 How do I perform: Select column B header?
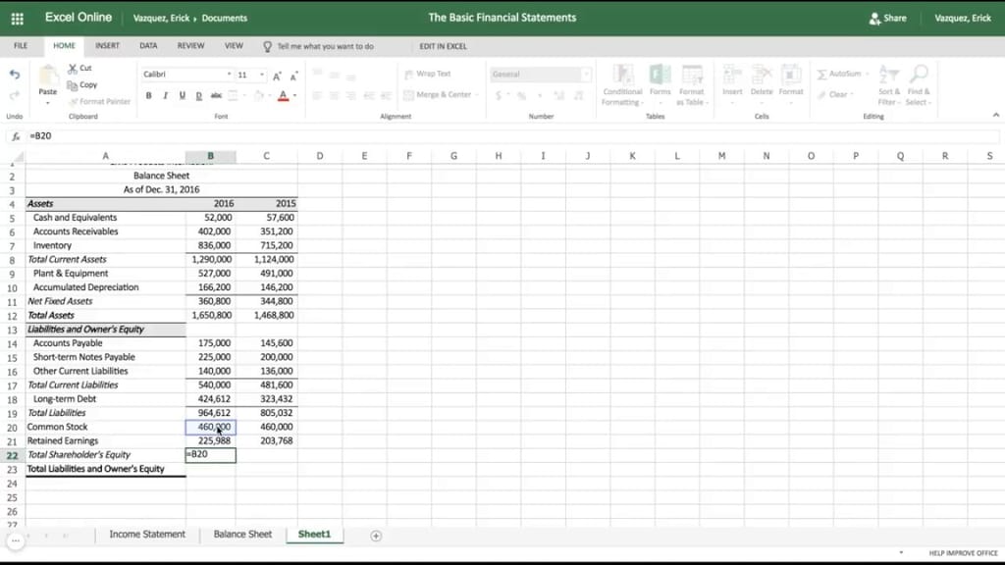tap(210, 156)
